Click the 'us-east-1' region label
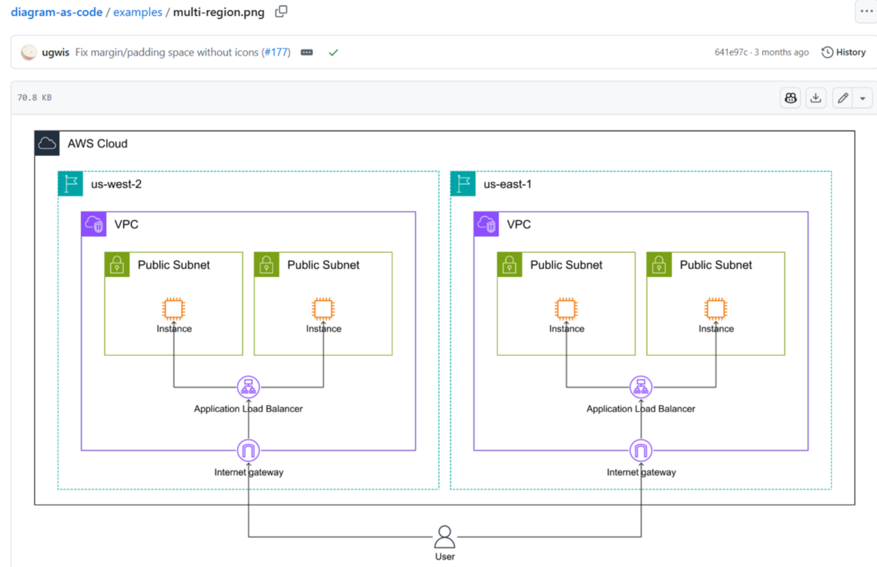This screenshot has width=877, height=567. pyautogui.click(x=507, y=184)
